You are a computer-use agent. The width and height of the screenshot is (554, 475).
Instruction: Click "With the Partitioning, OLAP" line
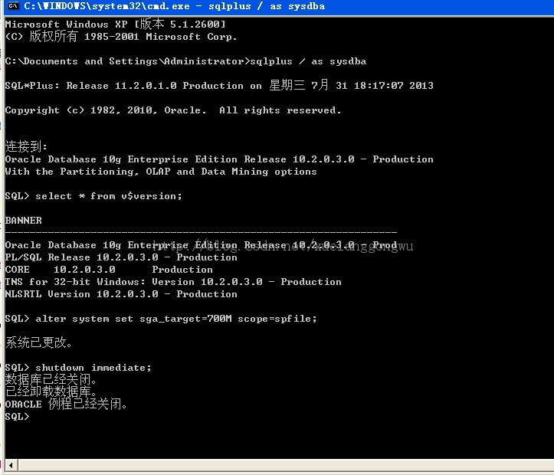pos(161,172)
